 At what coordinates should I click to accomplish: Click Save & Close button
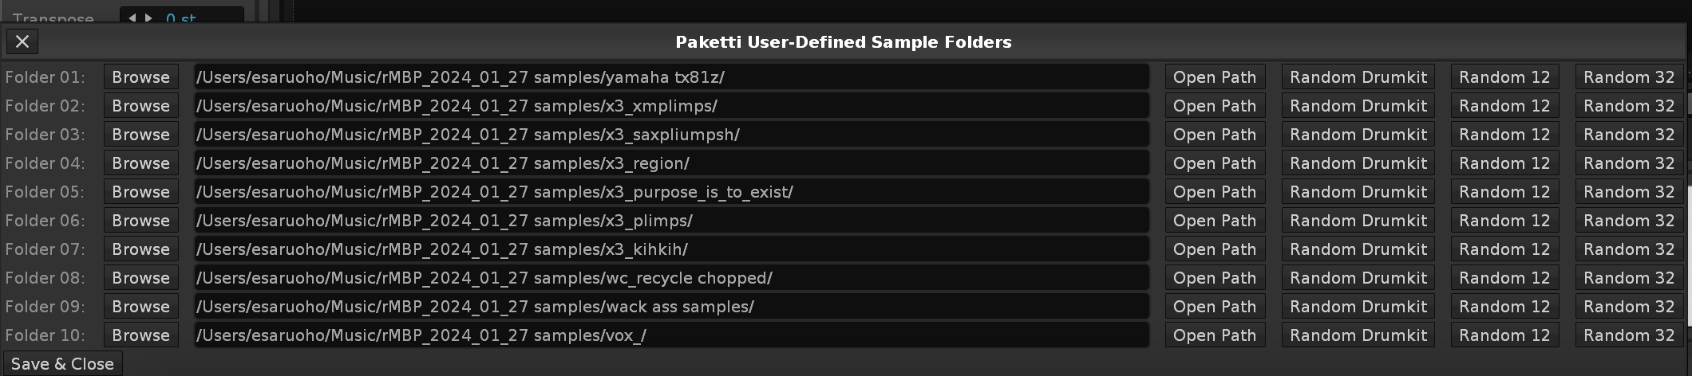point(62,364)
